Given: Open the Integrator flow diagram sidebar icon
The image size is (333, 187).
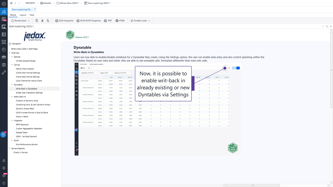Looking at the screenshot, I should pos(4,42).
